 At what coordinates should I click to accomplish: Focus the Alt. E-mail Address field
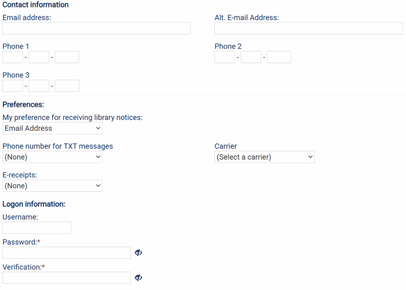pos(308,28)
